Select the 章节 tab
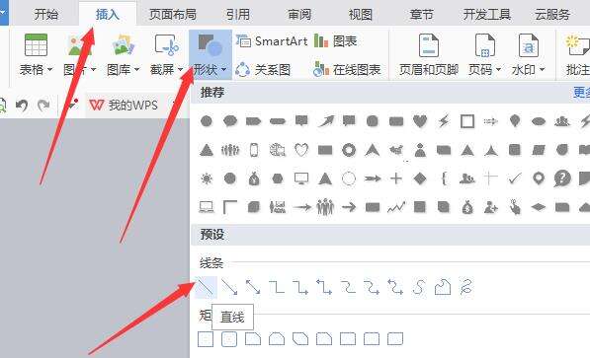 pos(421,14)
